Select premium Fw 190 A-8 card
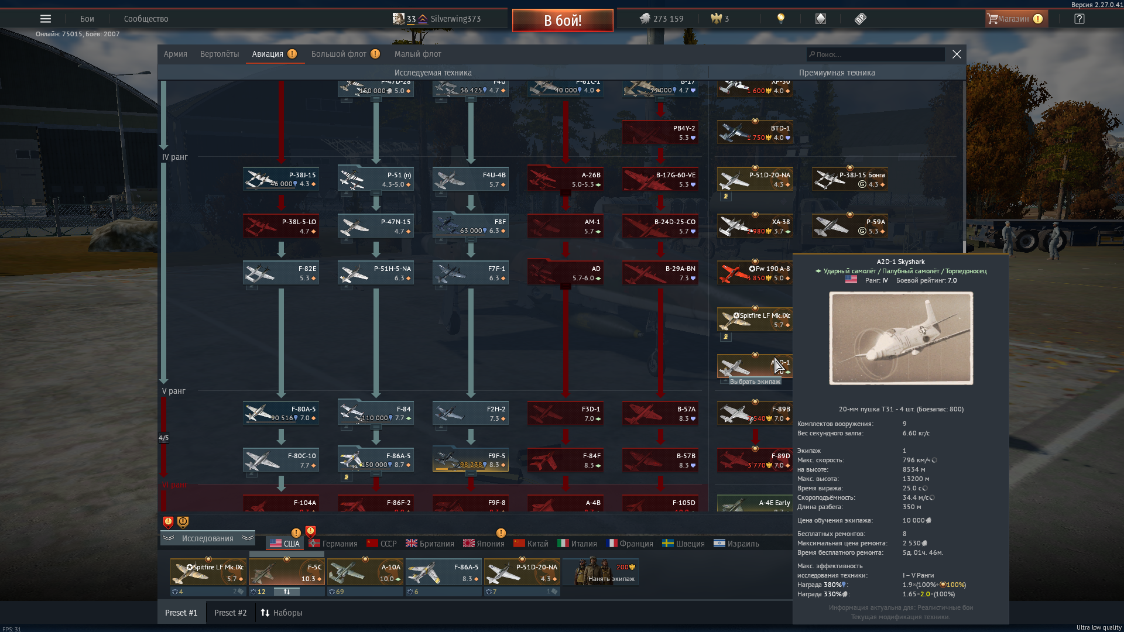The width and height of the screenshot is (1124, 632). 755,273
